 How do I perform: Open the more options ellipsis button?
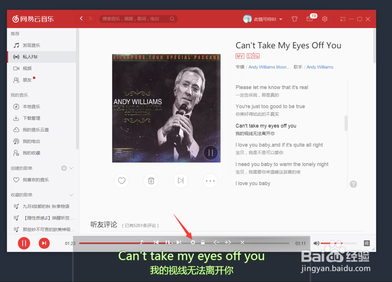pyautogui.click(x=210, y=181)
